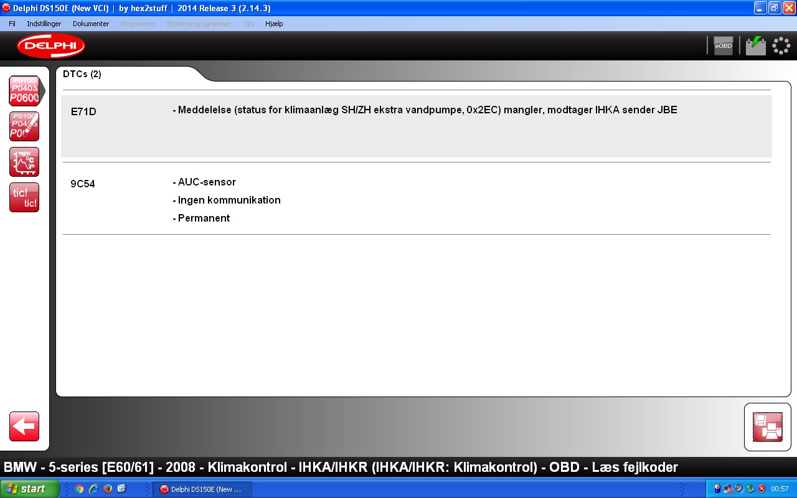
Task: Close the Delphi DS150E window
Action: click(x=789, y=8)
